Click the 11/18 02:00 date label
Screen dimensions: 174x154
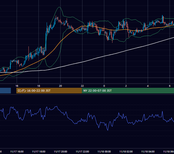(126, 152)
